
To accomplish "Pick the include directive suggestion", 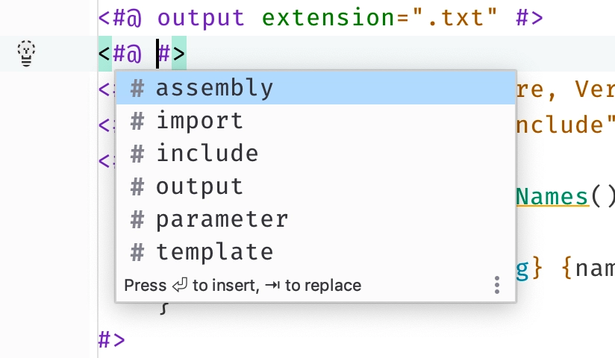I will click(316, 154).
